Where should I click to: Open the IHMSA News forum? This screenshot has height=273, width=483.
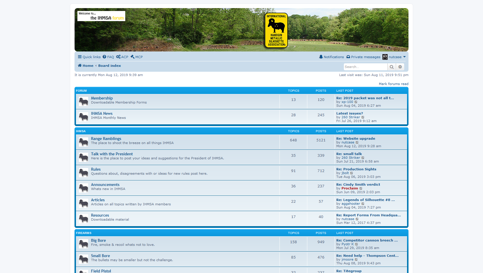pos(102,114)
